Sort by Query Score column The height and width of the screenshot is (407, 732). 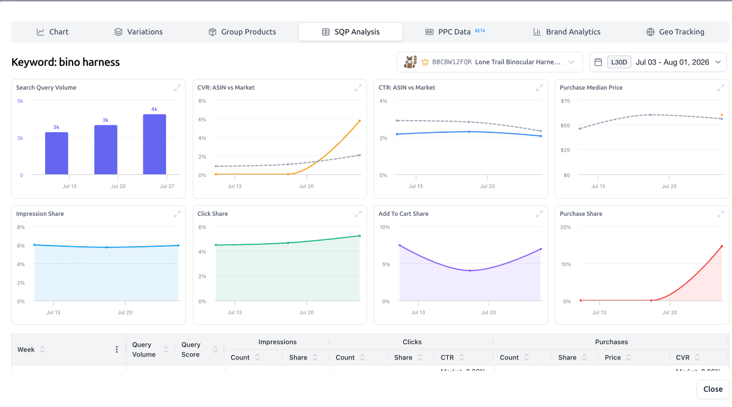click(x=215, y=350)
